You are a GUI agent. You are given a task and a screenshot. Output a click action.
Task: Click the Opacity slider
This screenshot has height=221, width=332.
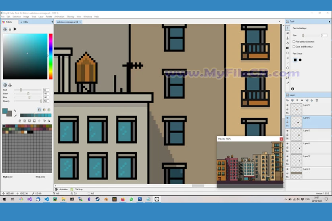tap(28, 101)
